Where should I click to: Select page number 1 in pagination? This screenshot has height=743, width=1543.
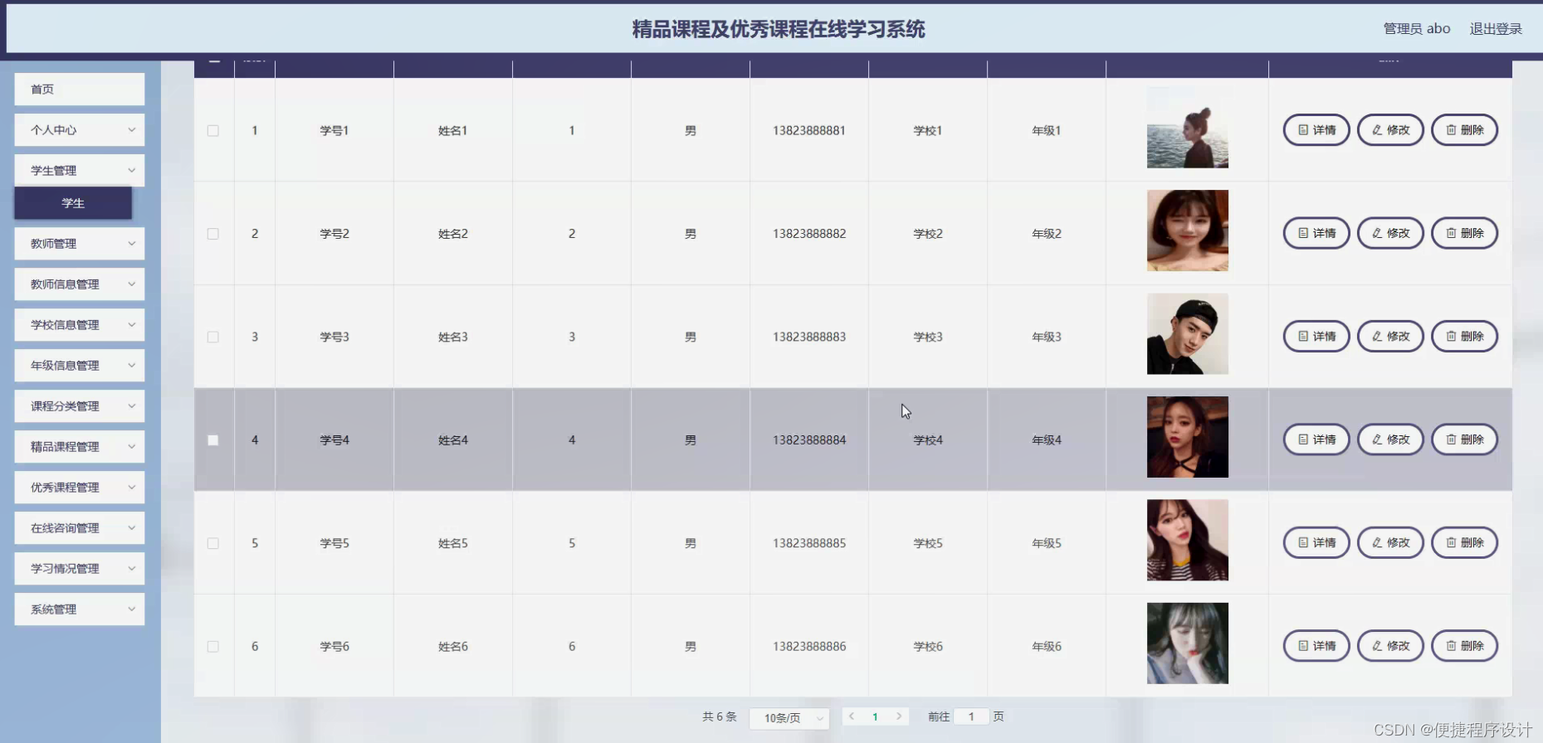875,717
